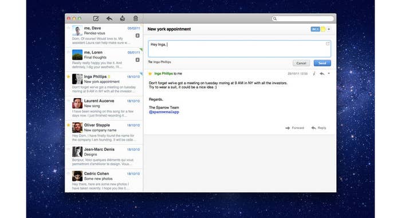Delete the message with the trash icon

click(x=136, y=18)
